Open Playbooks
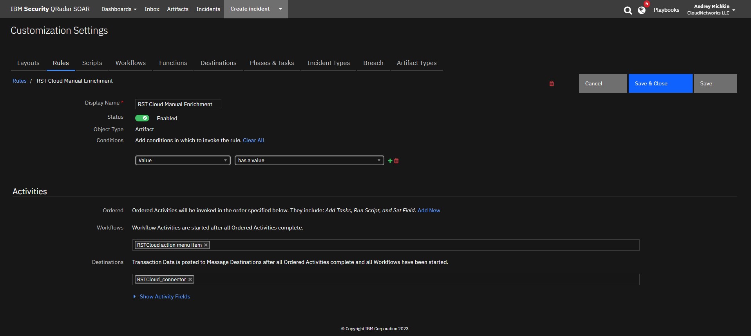Screen dimensions: 751x336 click(666, 10)
